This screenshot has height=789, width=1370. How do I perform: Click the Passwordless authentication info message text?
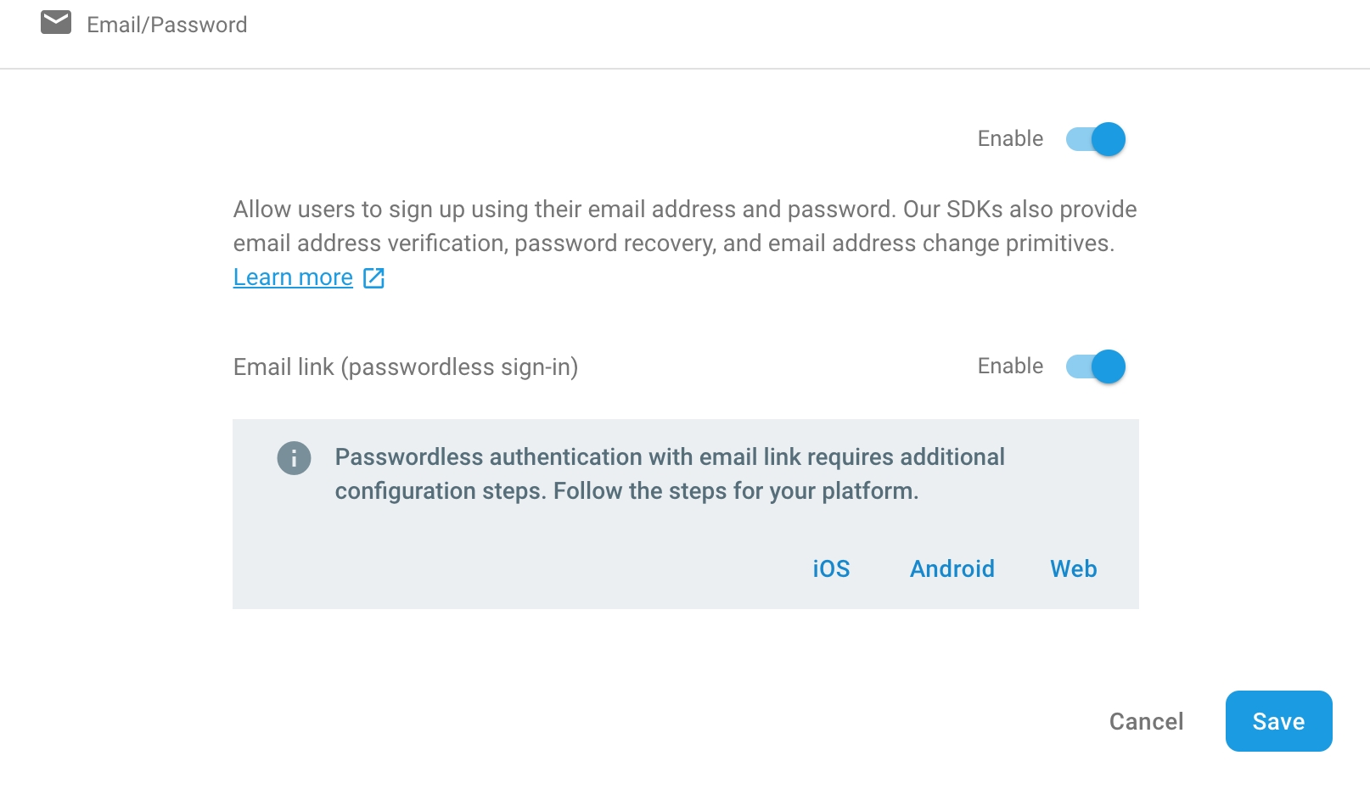coord(669,457)
